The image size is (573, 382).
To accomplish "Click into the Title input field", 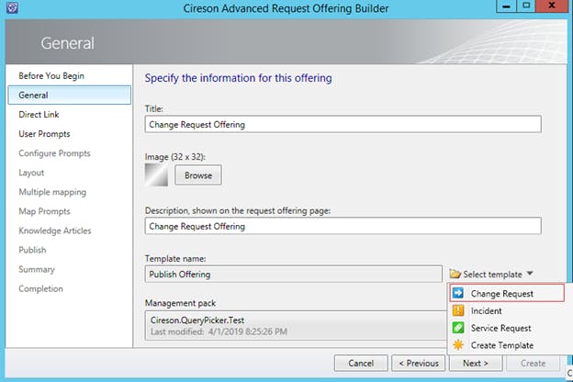I will coord(343,124).
